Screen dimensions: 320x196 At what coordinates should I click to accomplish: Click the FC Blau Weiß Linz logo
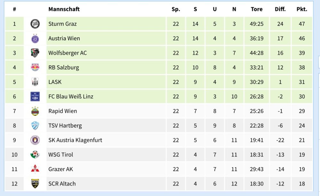tap(35, 96)
